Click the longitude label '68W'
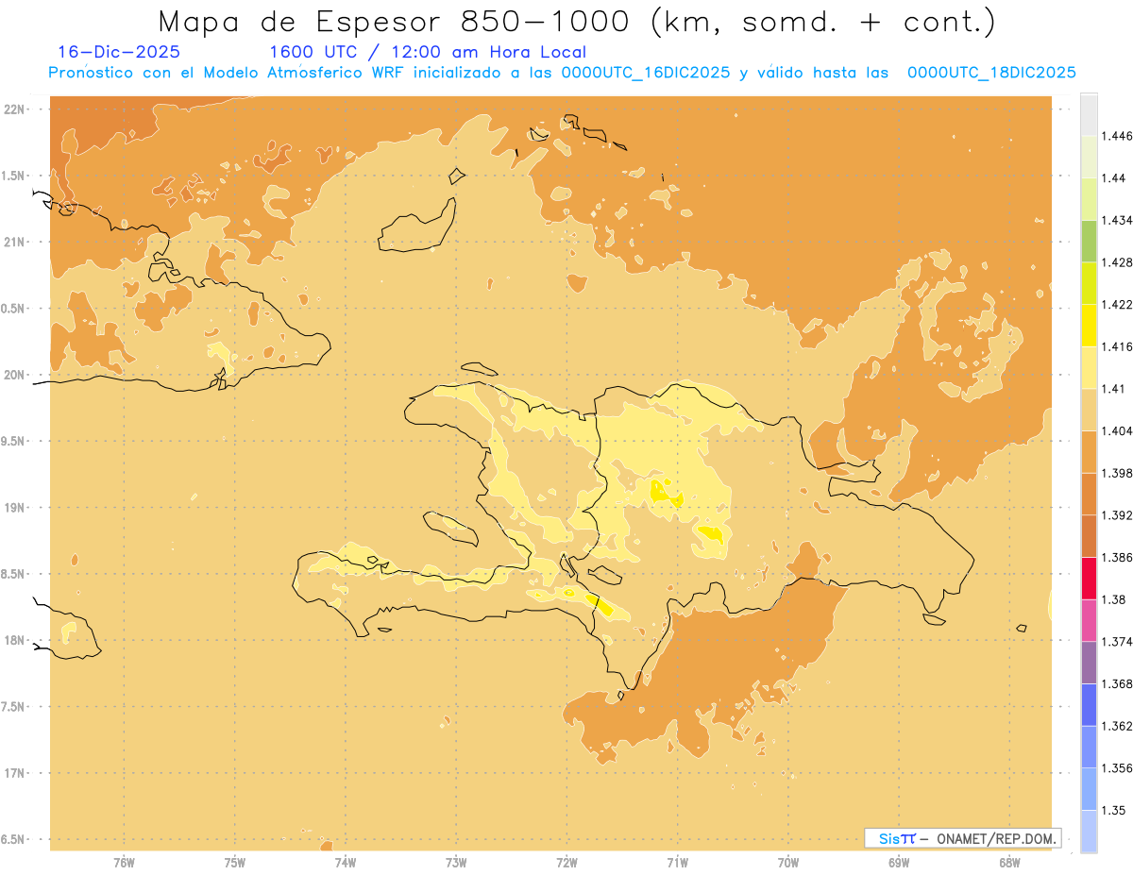The image size is (1133, 875). pos(1009,863)
